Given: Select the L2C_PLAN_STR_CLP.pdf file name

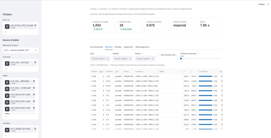Looking at the screenshot, I should pos(22,26).
